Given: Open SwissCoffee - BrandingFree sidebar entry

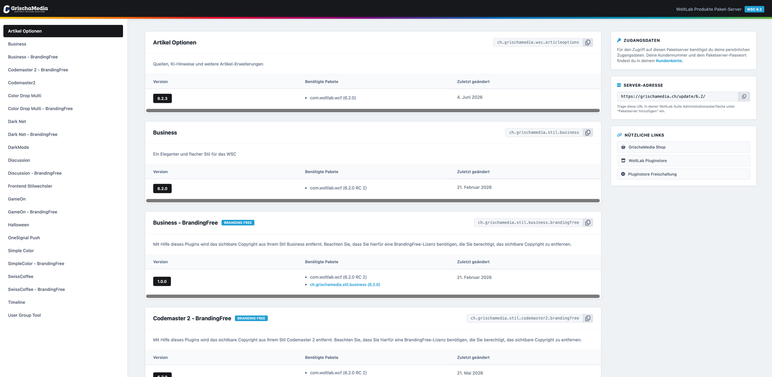Looking at the screenshot, I should point(63,289).
